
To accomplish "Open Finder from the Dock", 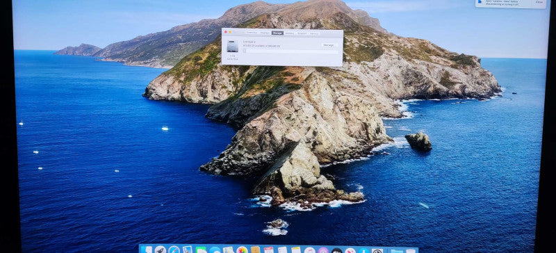I will [x=147, y=250].
